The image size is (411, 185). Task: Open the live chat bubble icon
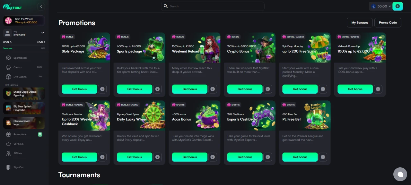400,174
